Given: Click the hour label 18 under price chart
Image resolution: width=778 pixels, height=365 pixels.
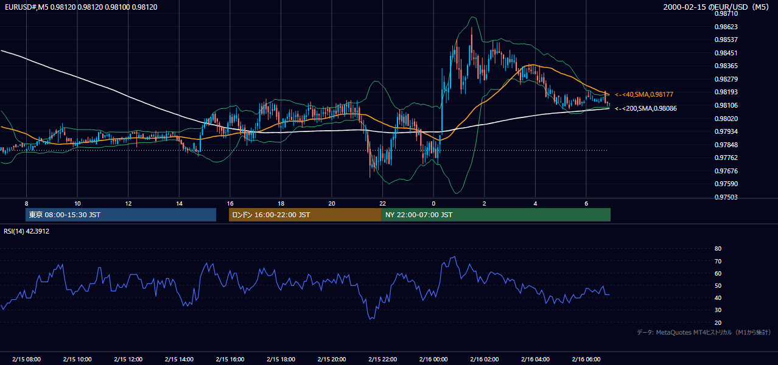Looking at the screenshot, I should pyautogui.click(x=281, y=203).
